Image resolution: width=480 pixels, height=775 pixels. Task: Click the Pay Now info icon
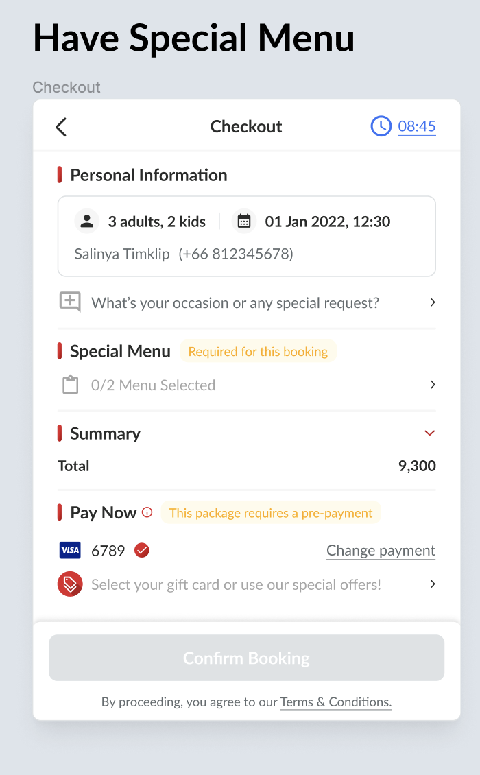(x=147, y=512)
